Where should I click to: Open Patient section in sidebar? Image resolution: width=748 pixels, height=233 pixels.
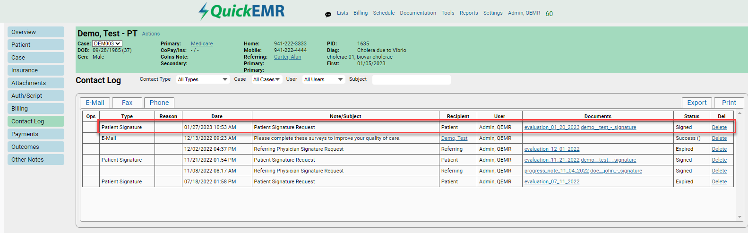(36, 45)
